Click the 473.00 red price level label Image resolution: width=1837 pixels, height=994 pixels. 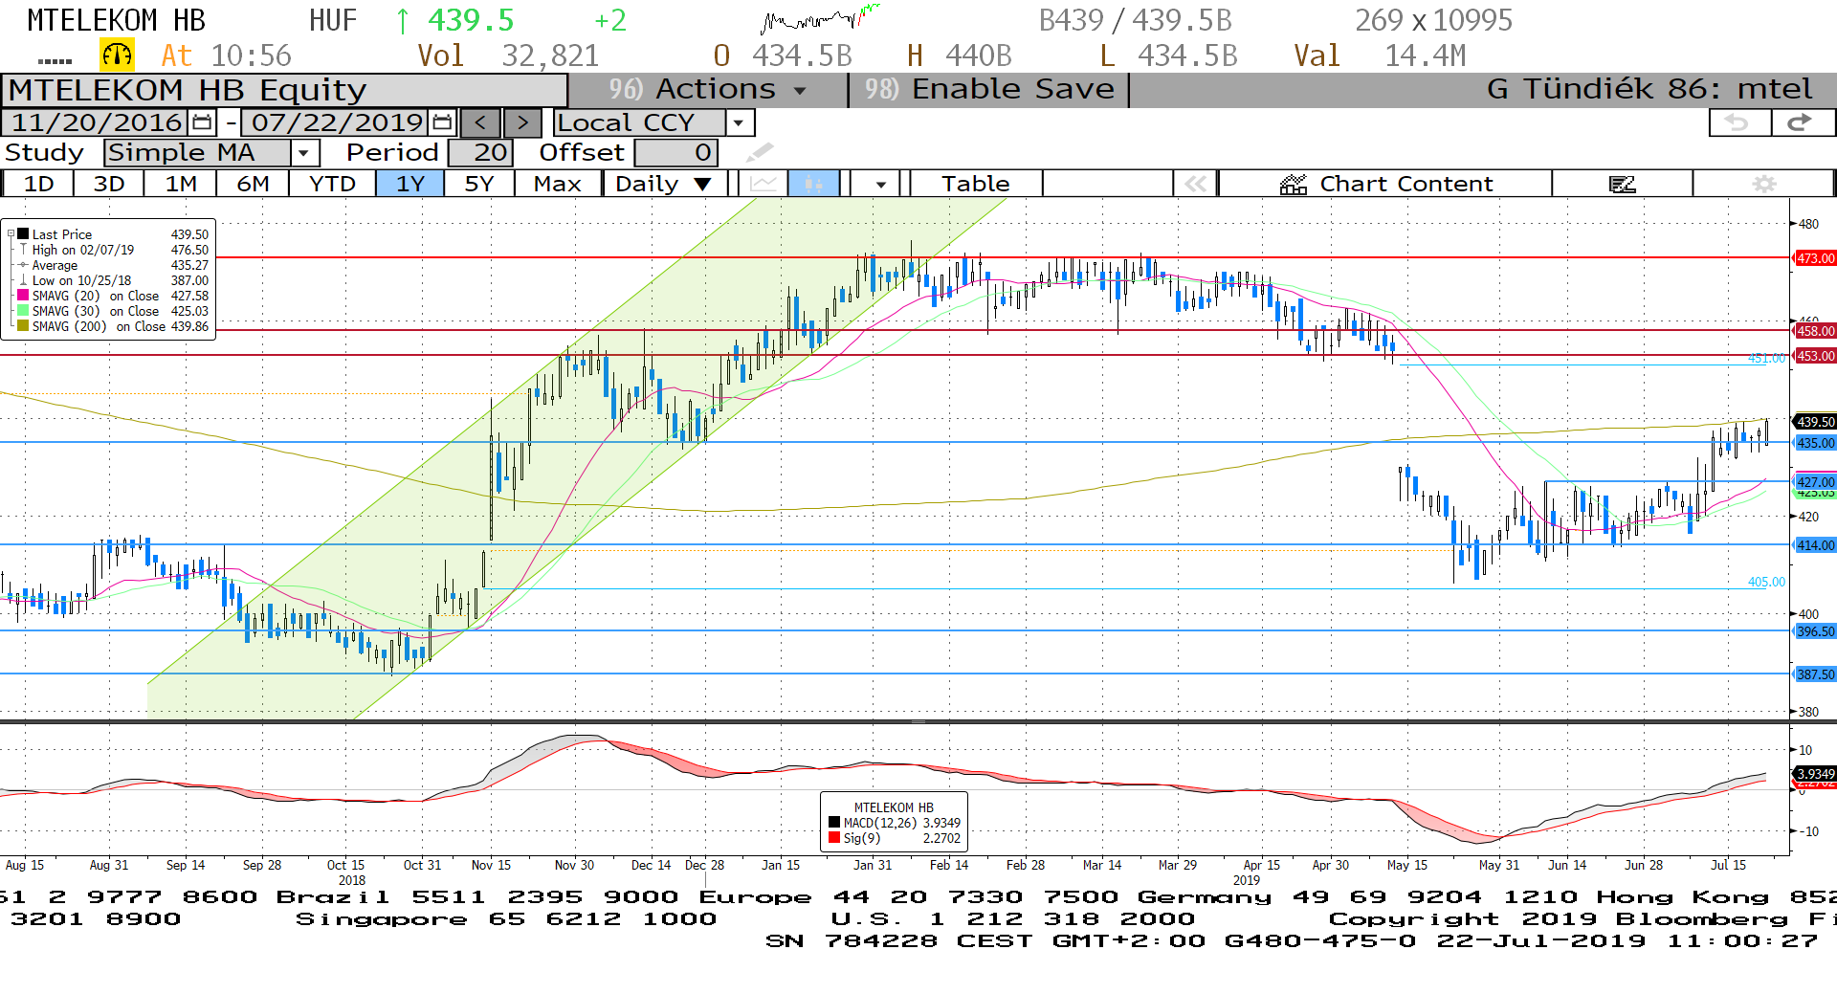(1815, 258)
